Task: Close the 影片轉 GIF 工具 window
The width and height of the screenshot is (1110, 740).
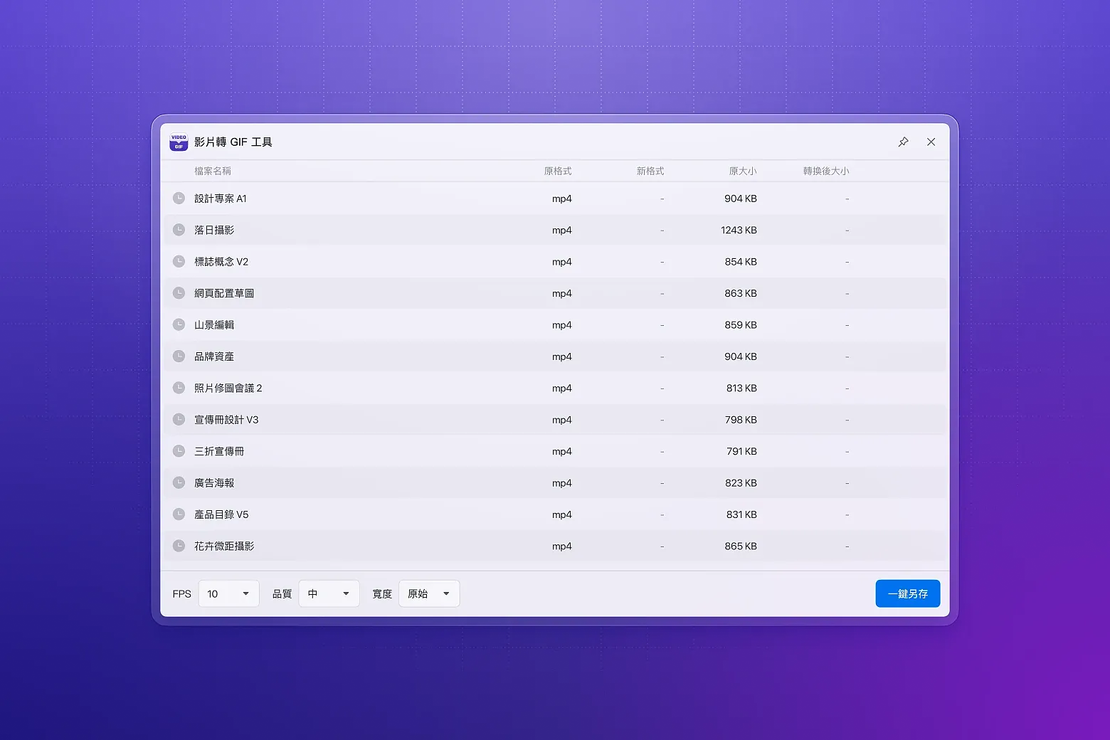Action: (x=931, y=142)
